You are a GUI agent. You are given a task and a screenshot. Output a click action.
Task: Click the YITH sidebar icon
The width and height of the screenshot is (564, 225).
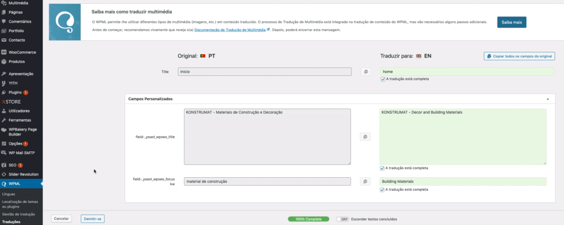pyautogui.click(x=4, y=83)
